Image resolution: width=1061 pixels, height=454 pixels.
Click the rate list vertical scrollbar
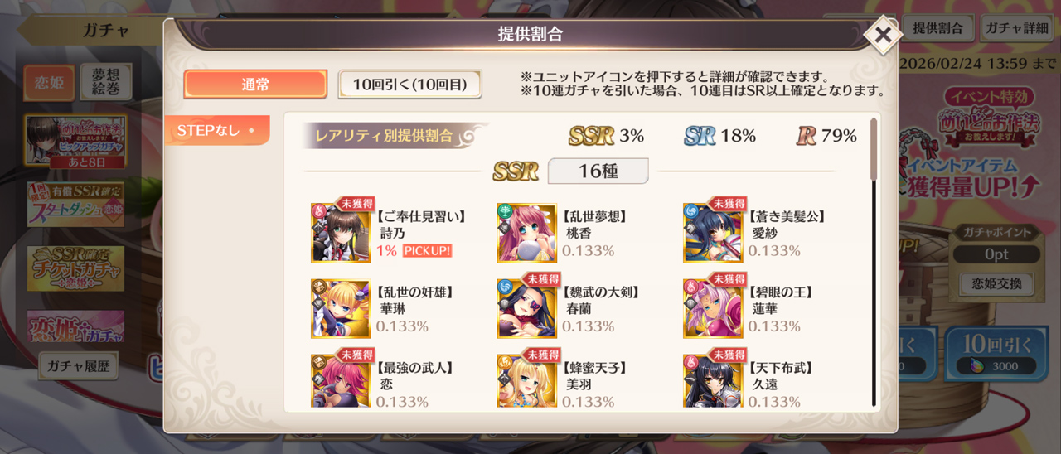point(874,263)
